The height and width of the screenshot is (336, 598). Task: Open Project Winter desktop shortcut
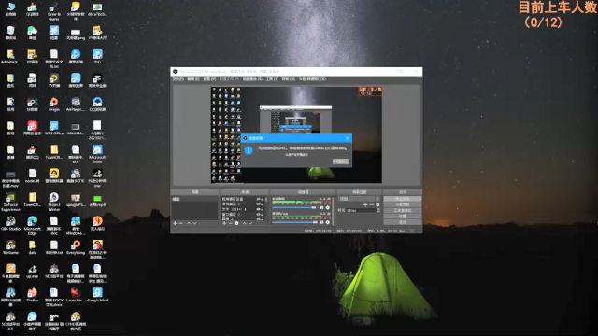[54, 202]
